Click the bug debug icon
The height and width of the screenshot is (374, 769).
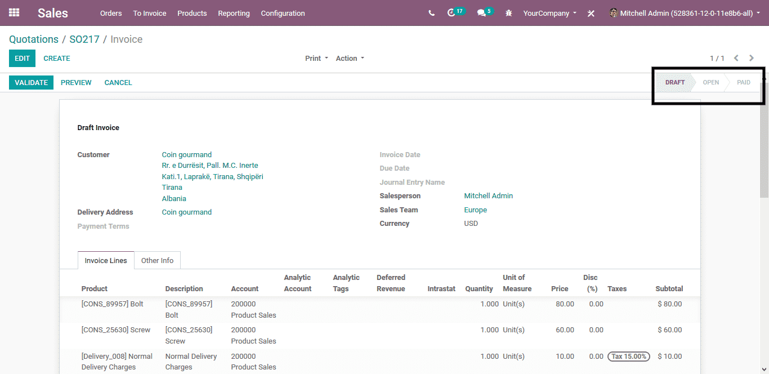coord(509,13)
